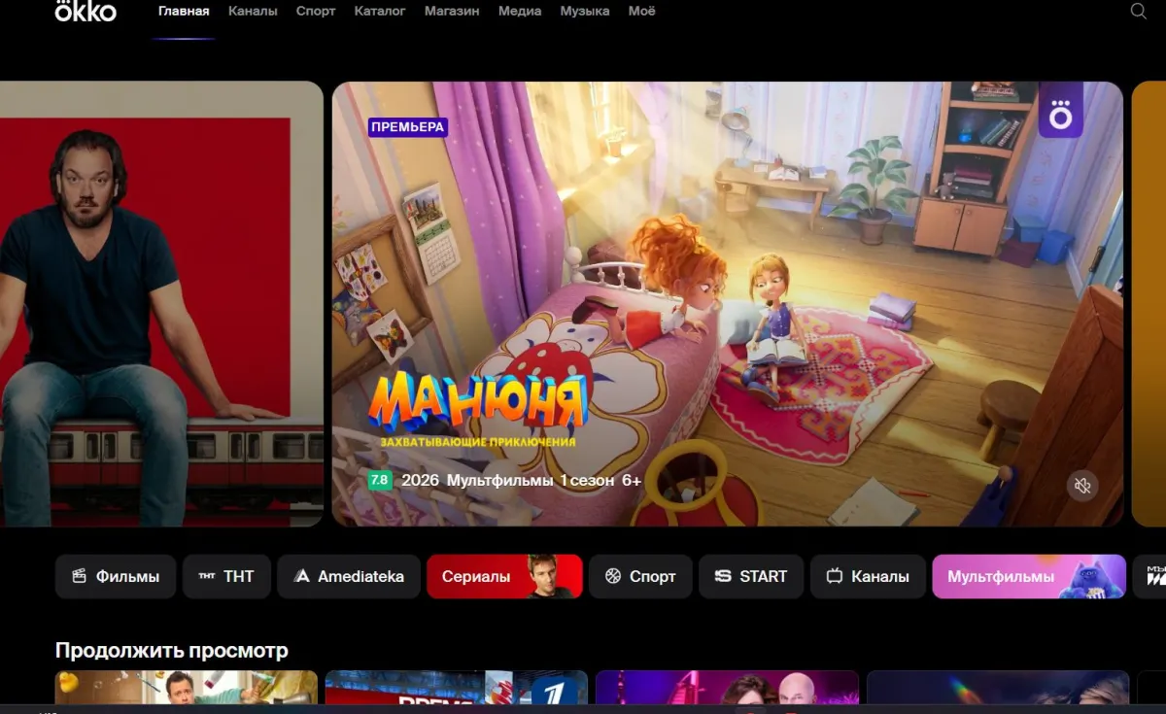Click the 1 сезон text in banner
The width and height of the screenshot is (1166, 714).
point(587,480)
